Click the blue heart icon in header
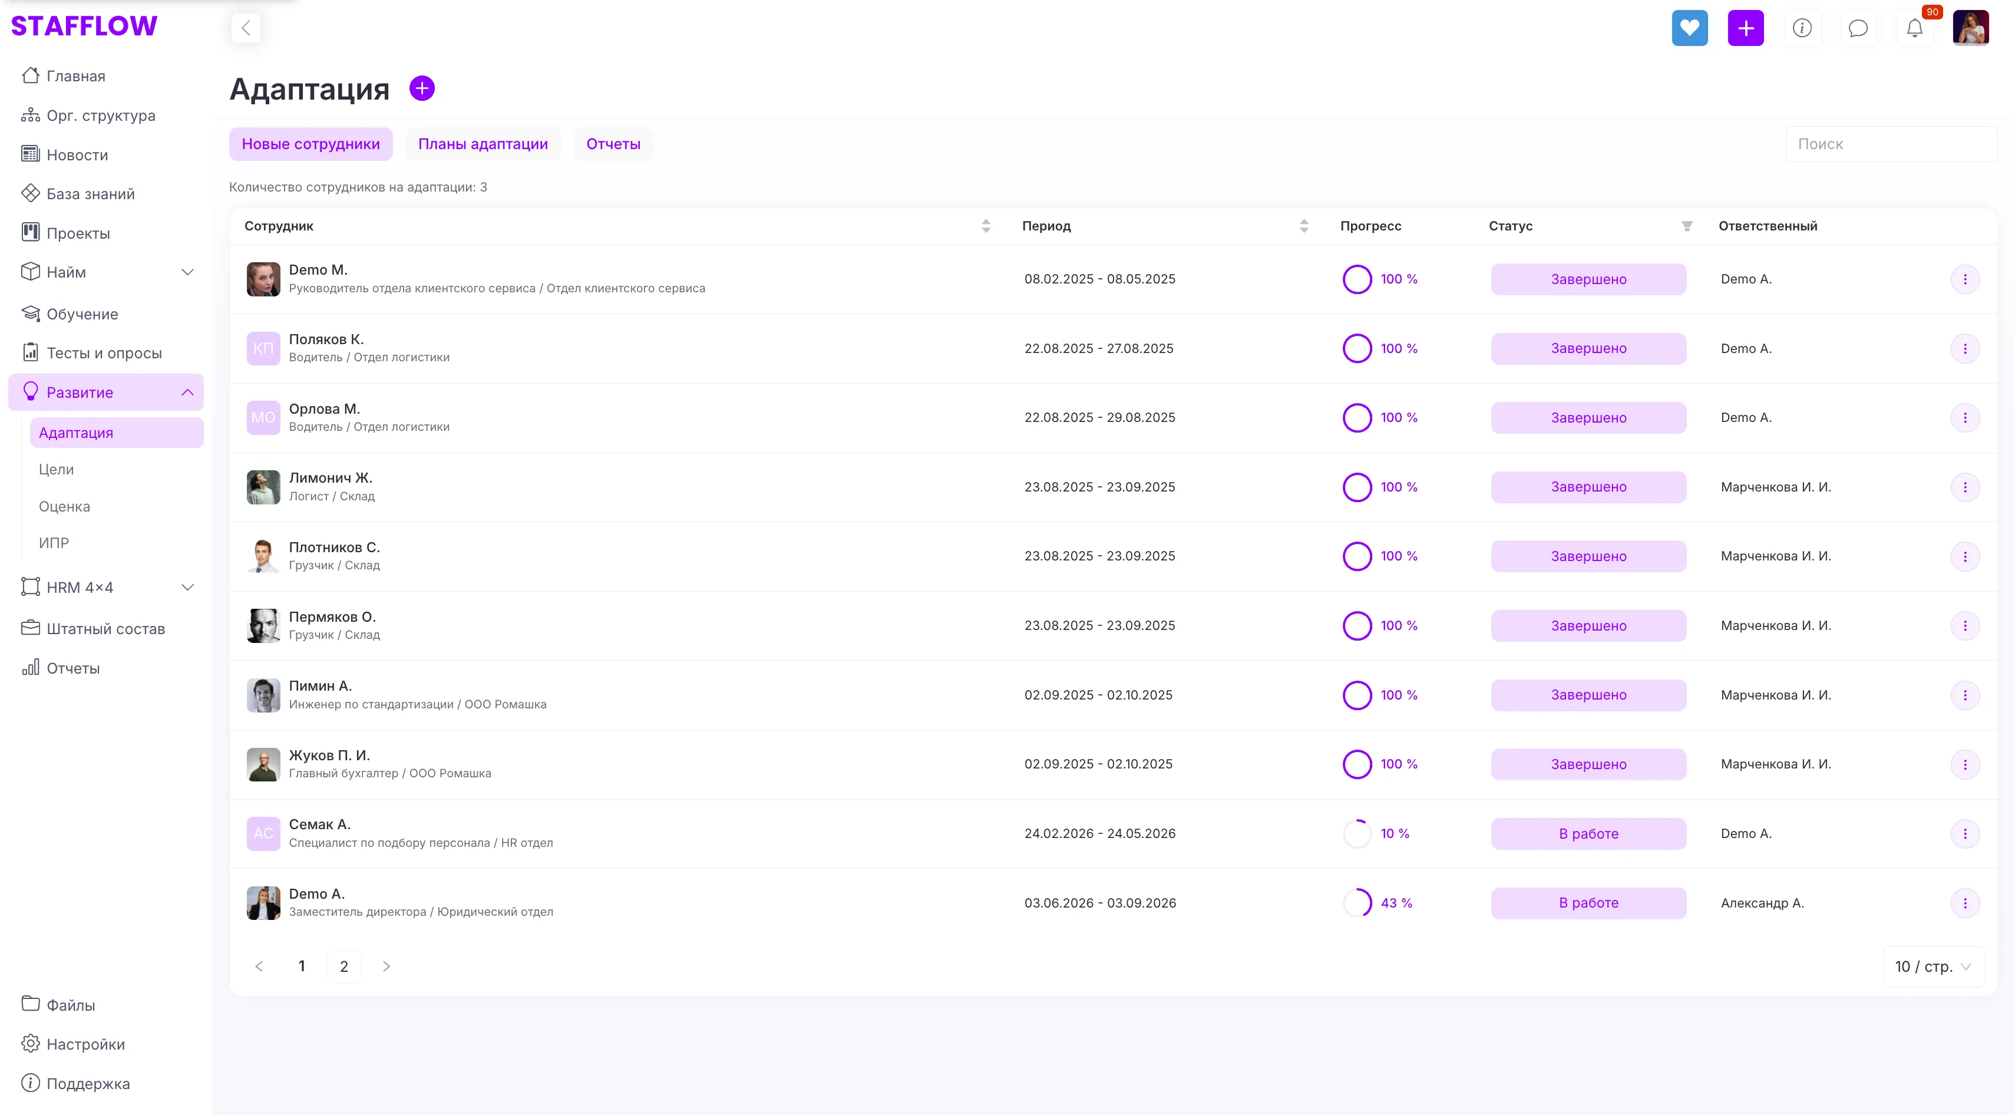 coord(1690,28)
